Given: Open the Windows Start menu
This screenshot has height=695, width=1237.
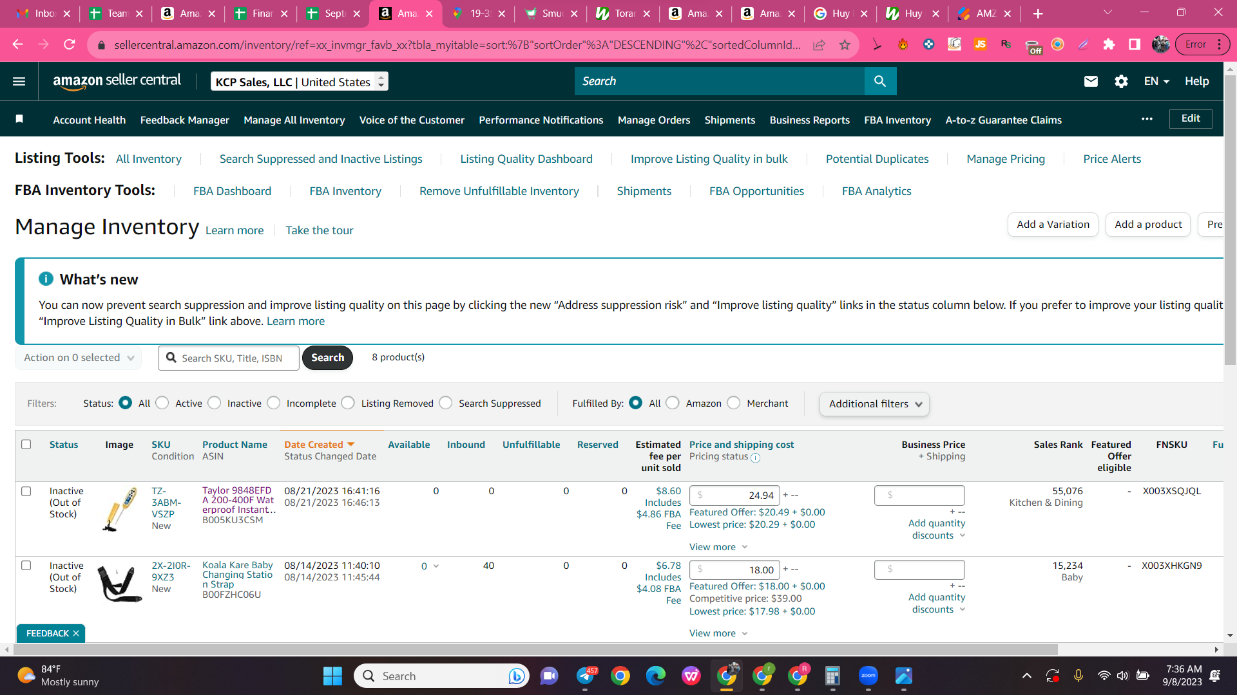Looking at the screenshot, I should [x=332, y=676].
